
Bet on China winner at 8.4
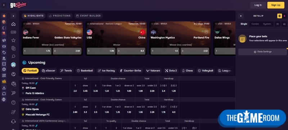tap(131, 51)
